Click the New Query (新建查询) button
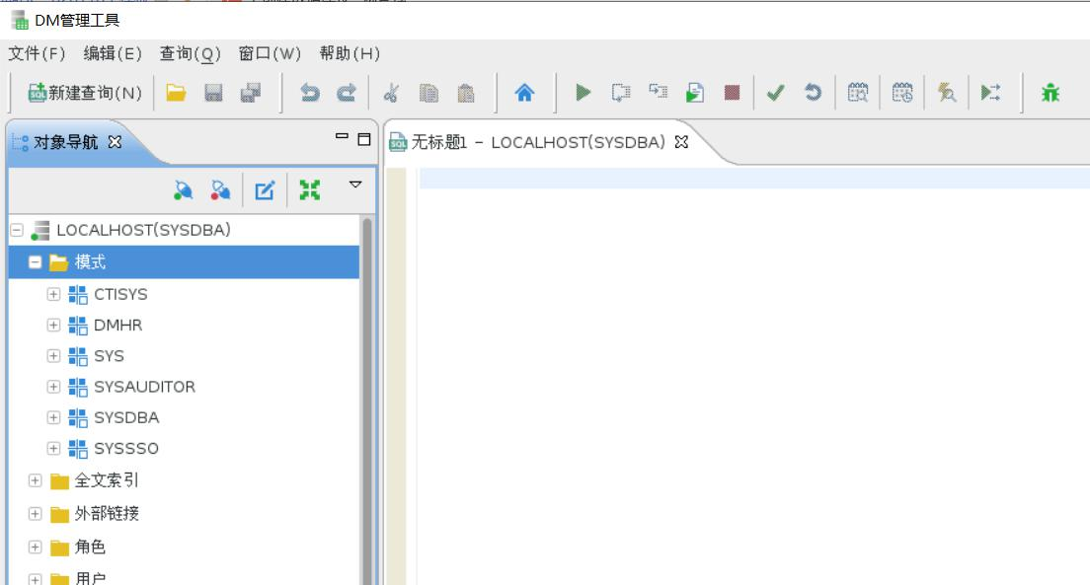This screenshot has width=1090, height=585. tap(85, 93)
